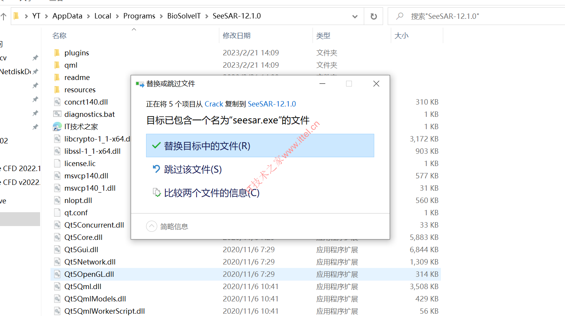
Task: Click the license.lic file icon
Action: [57, 163]
